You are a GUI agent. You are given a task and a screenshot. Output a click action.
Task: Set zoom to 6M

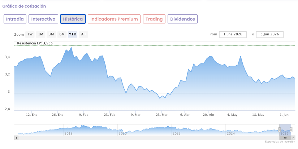pos(62,34)
